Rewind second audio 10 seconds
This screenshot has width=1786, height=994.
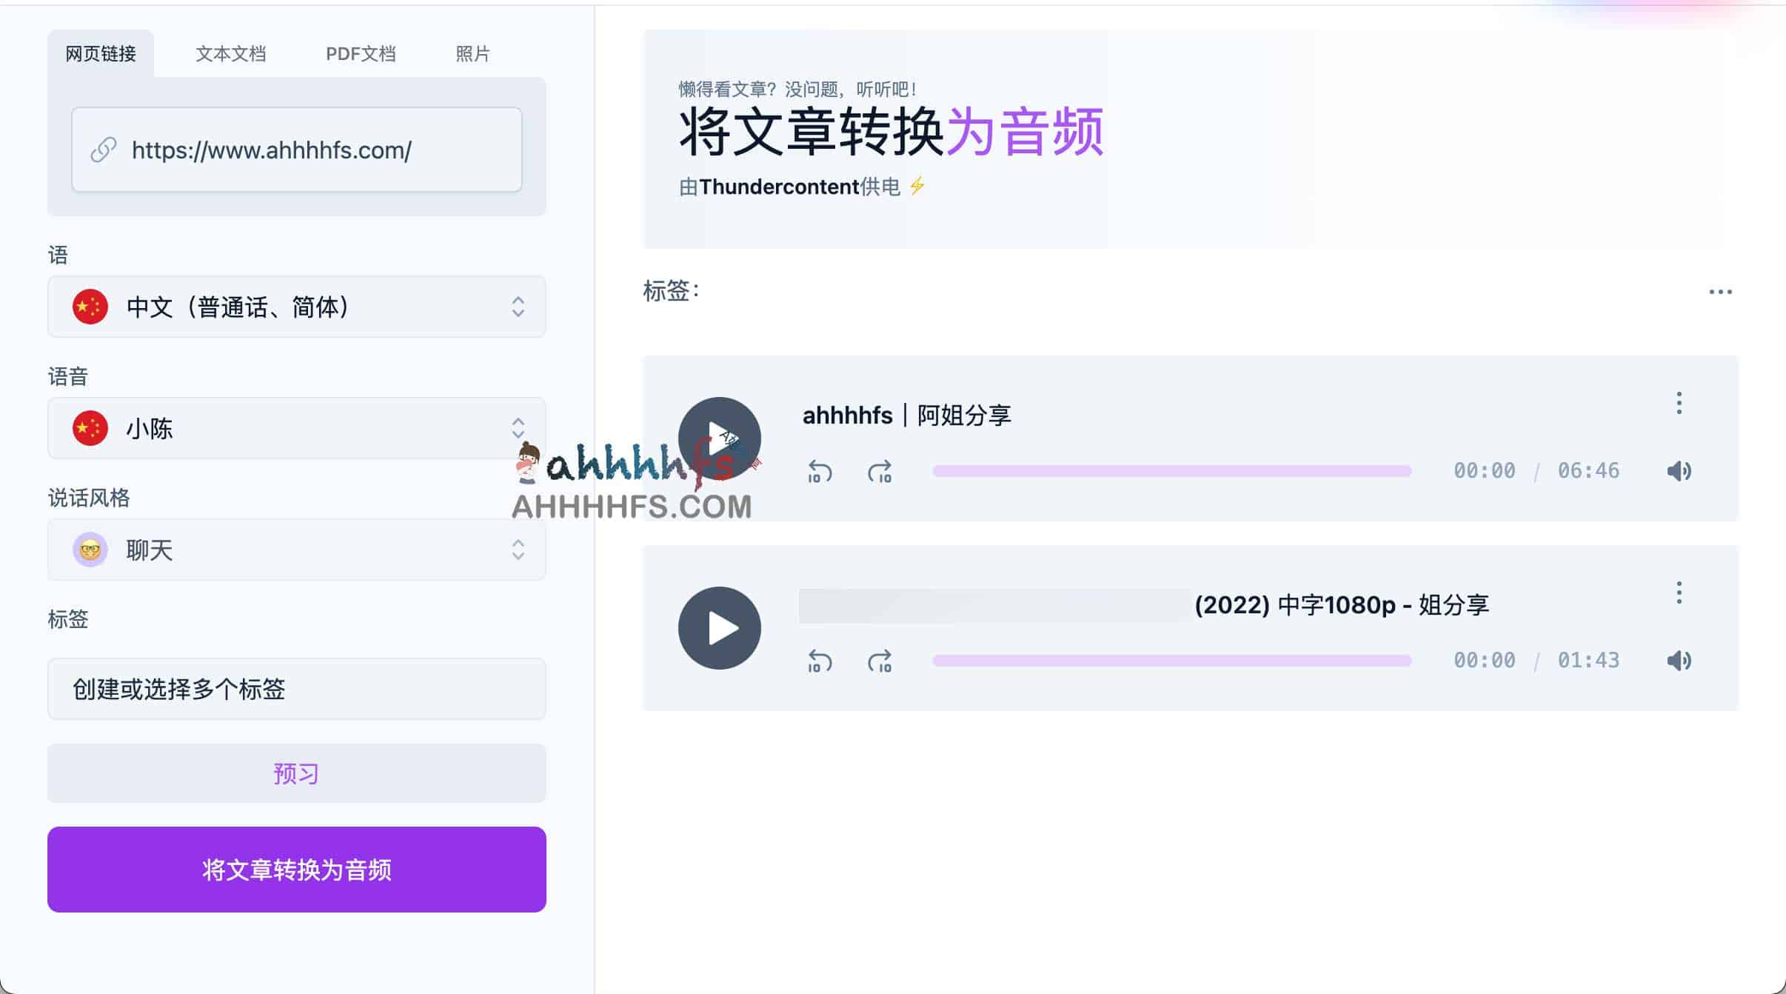click(819, 660)
